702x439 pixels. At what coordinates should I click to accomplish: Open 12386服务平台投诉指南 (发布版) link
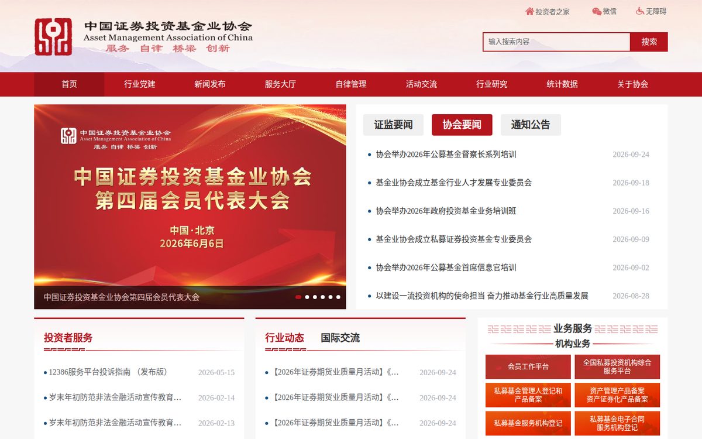coord(108,372)
